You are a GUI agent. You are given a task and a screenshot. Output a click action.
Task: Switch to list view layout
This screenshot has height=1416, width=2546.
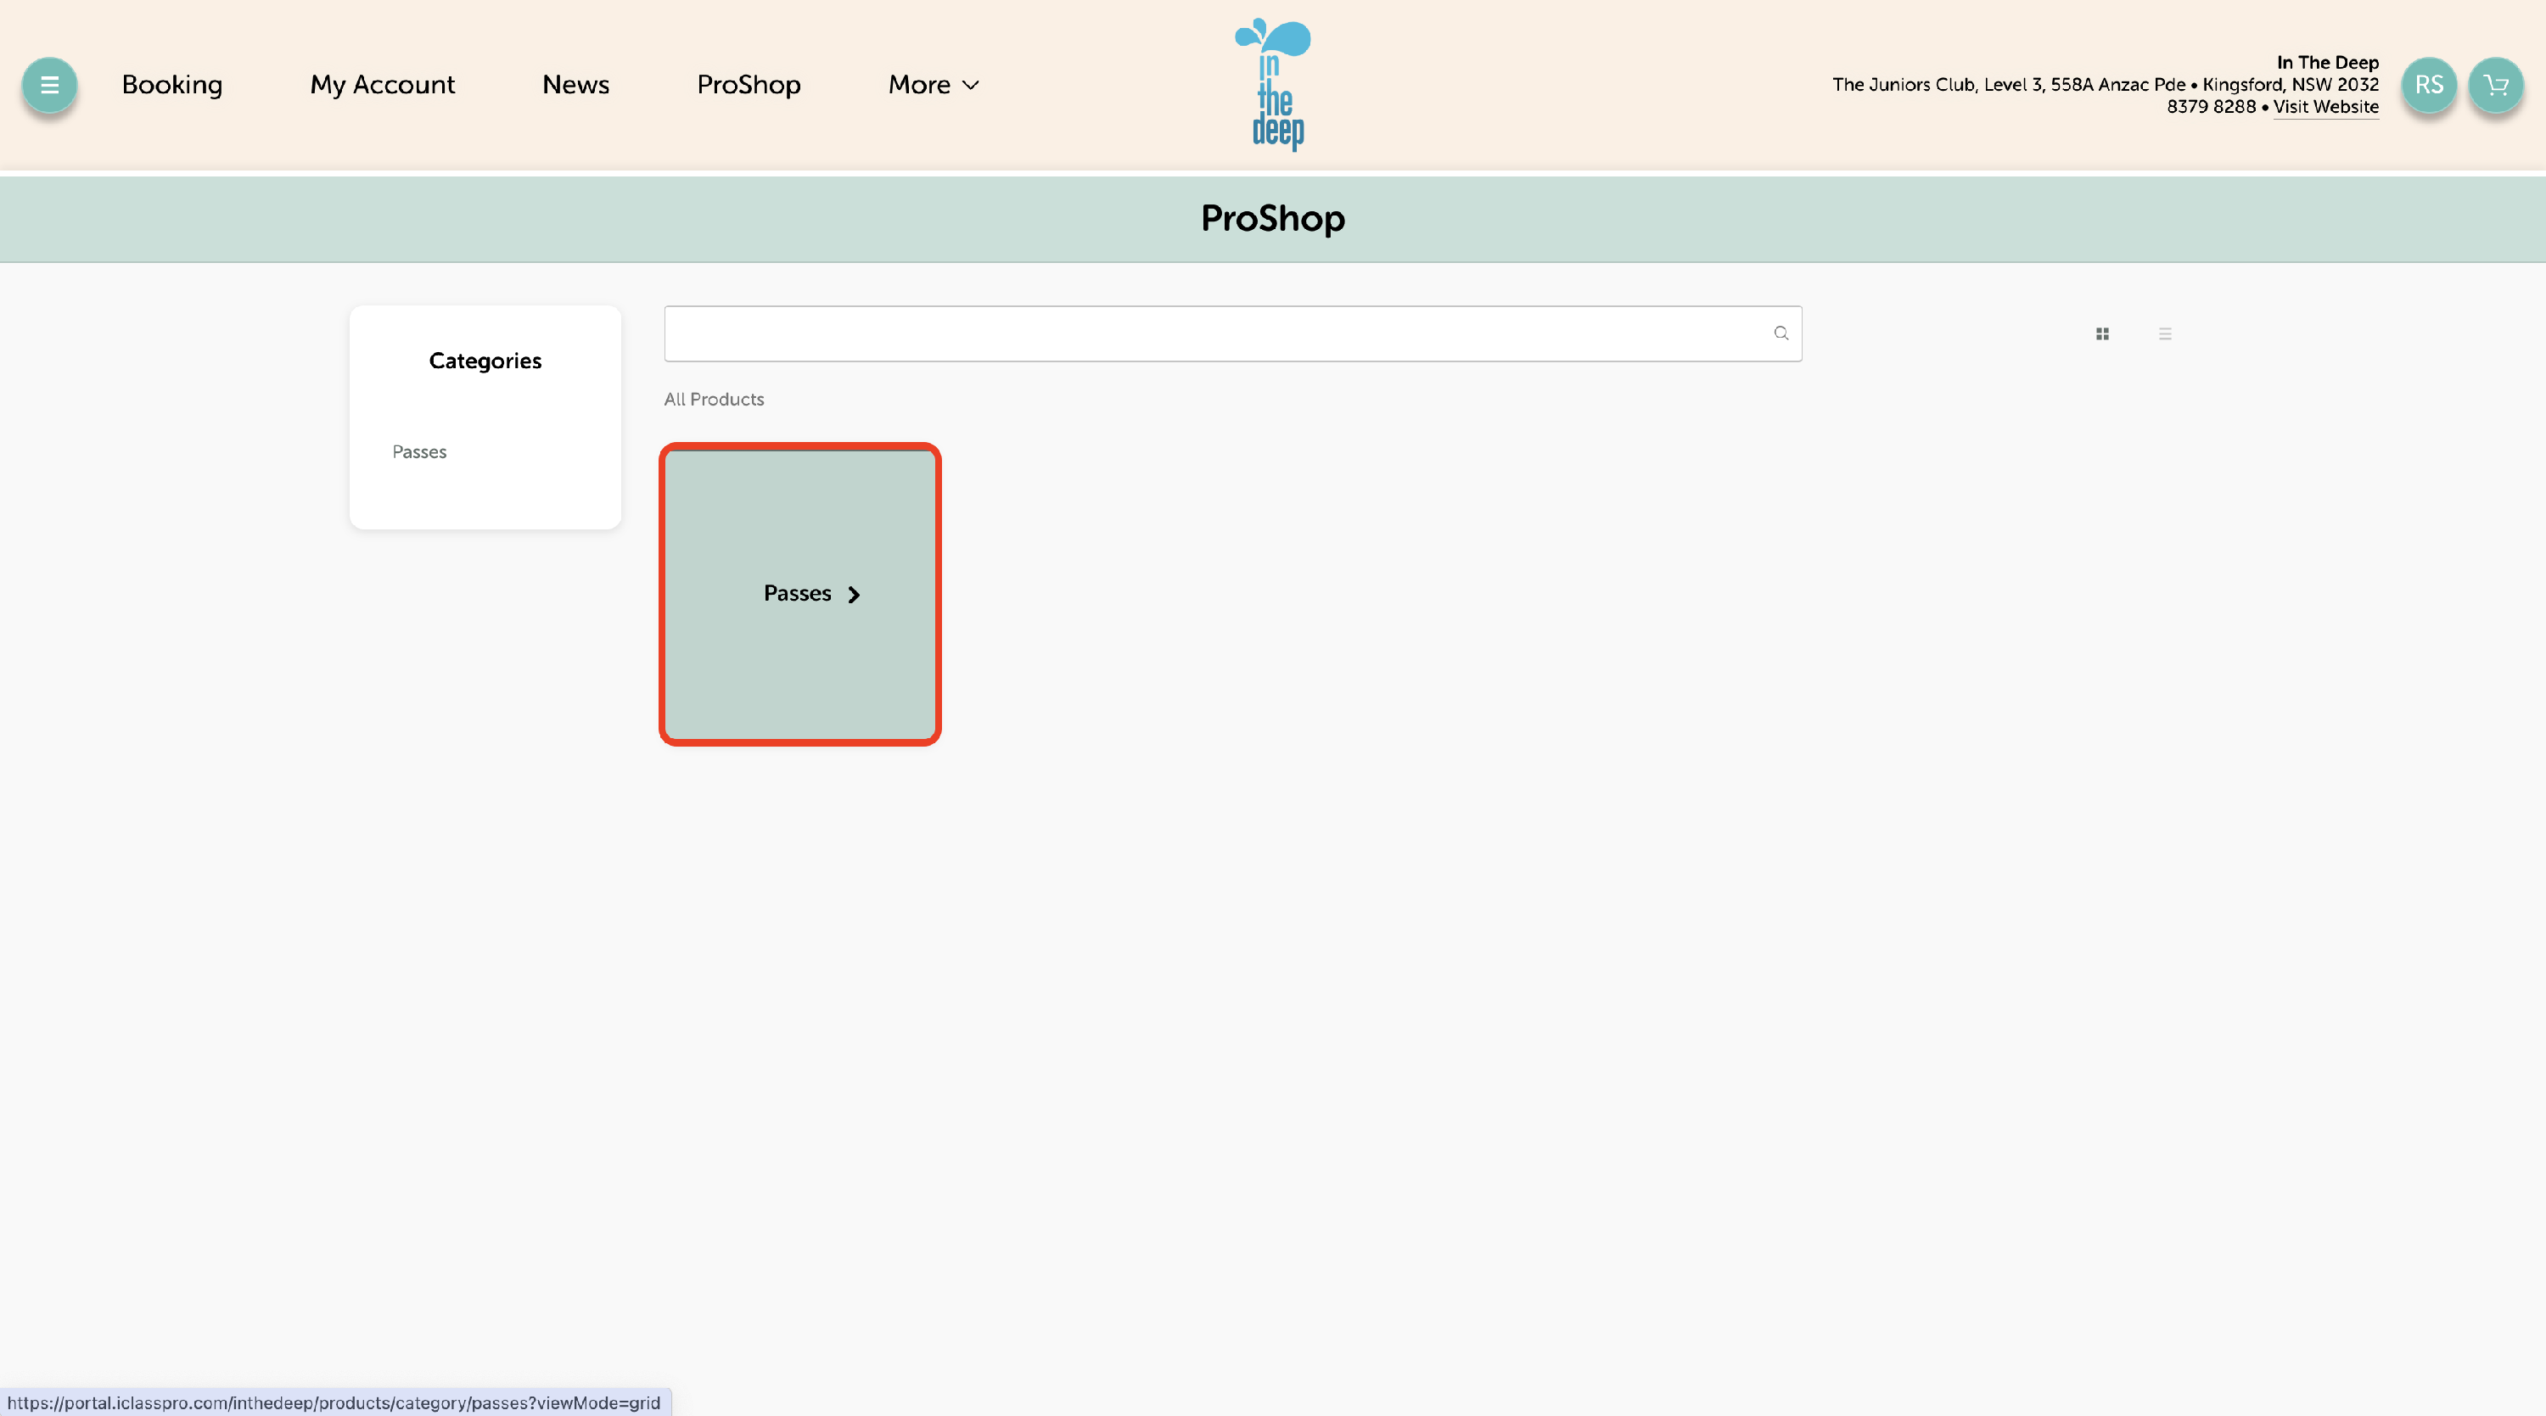(x=2164, y=334)
